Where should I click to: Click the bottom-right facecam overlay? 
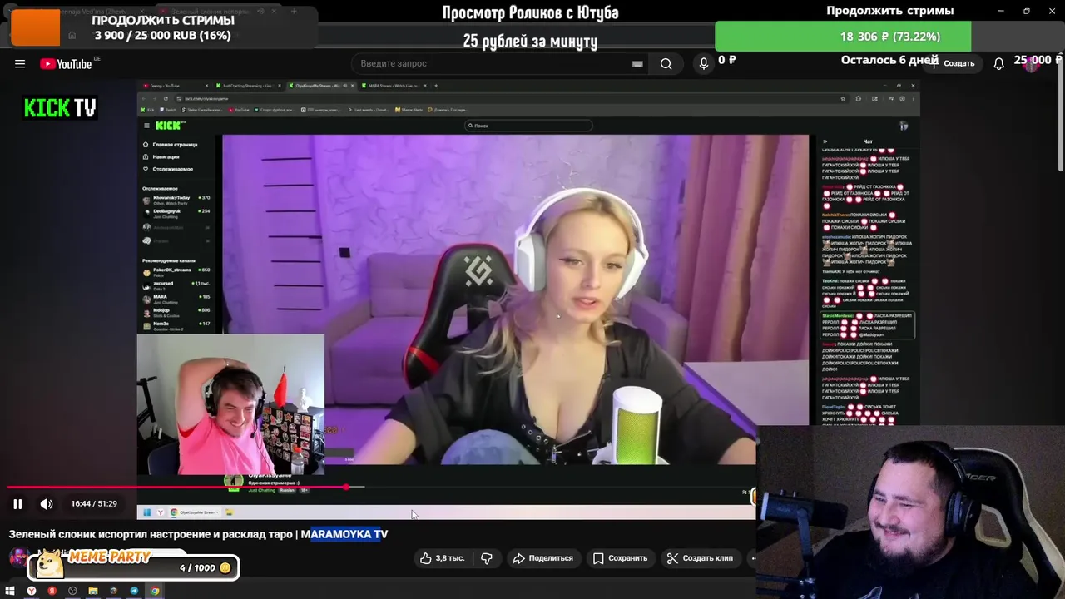[x=911, y=512]
